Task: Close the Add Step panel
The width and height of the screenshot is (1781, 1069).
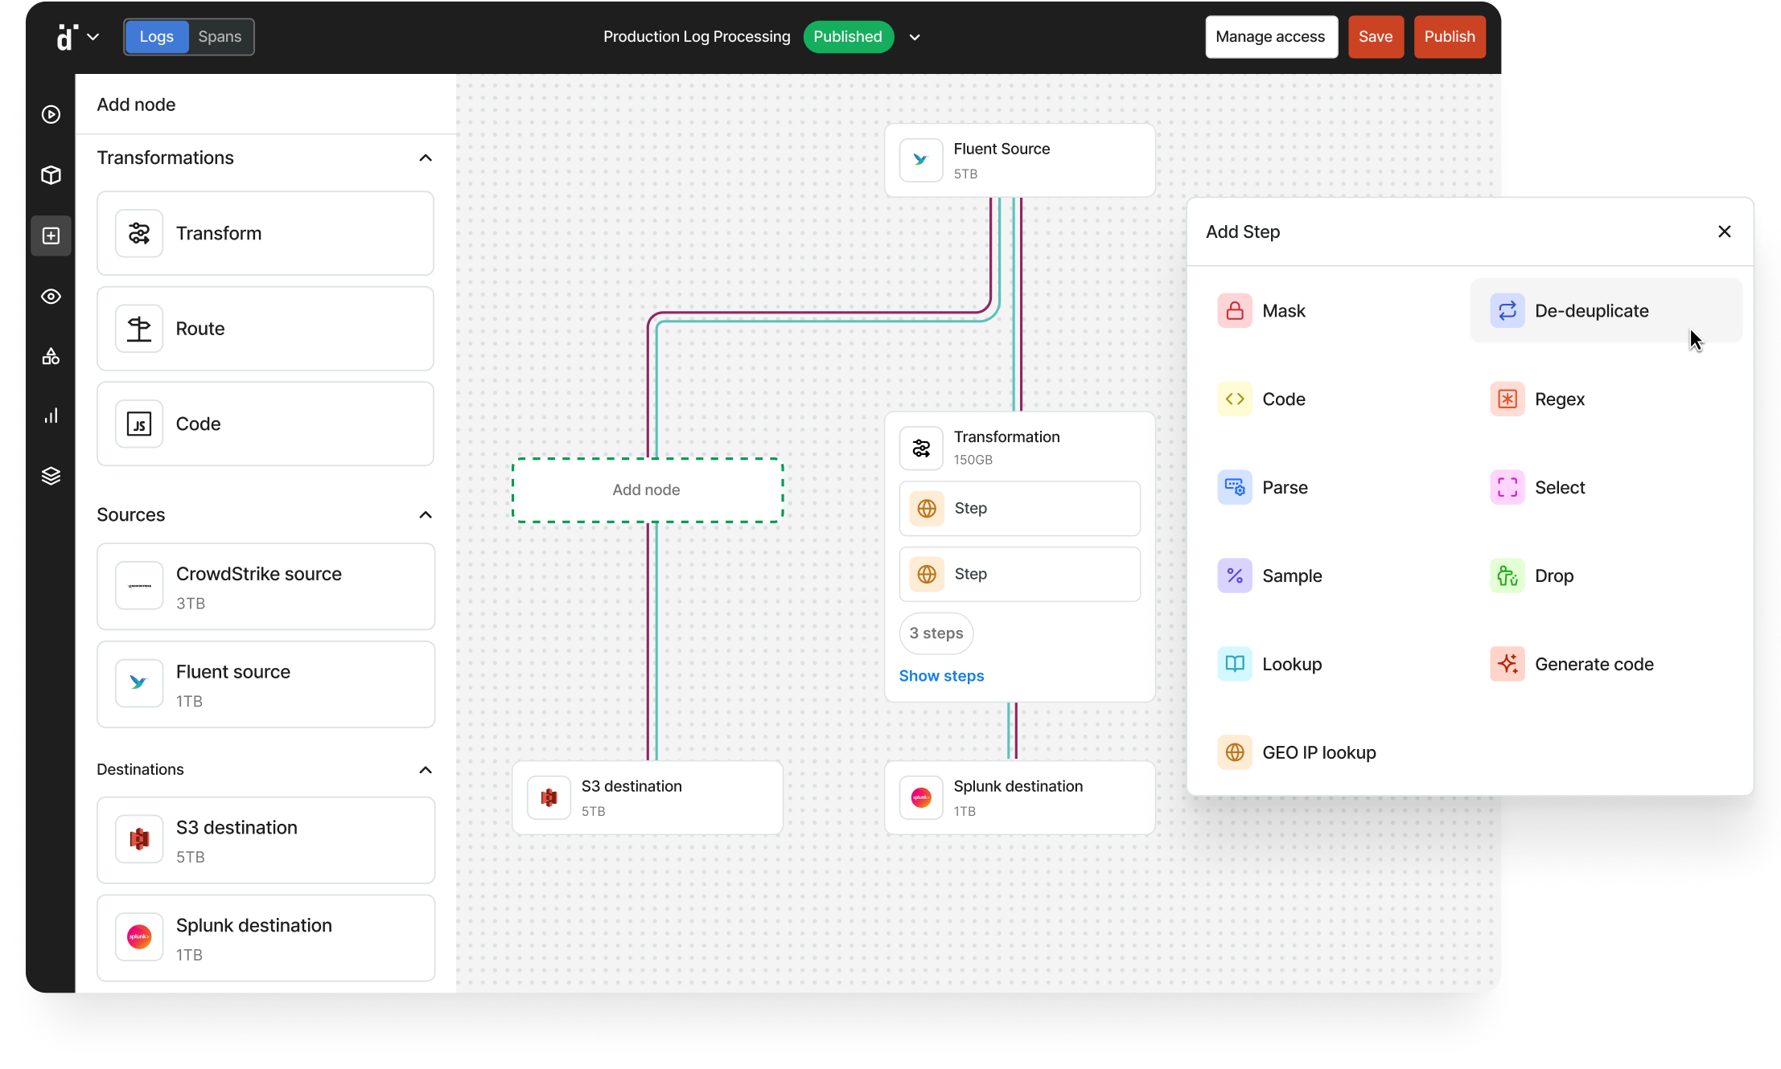Action: [1724, 231]
